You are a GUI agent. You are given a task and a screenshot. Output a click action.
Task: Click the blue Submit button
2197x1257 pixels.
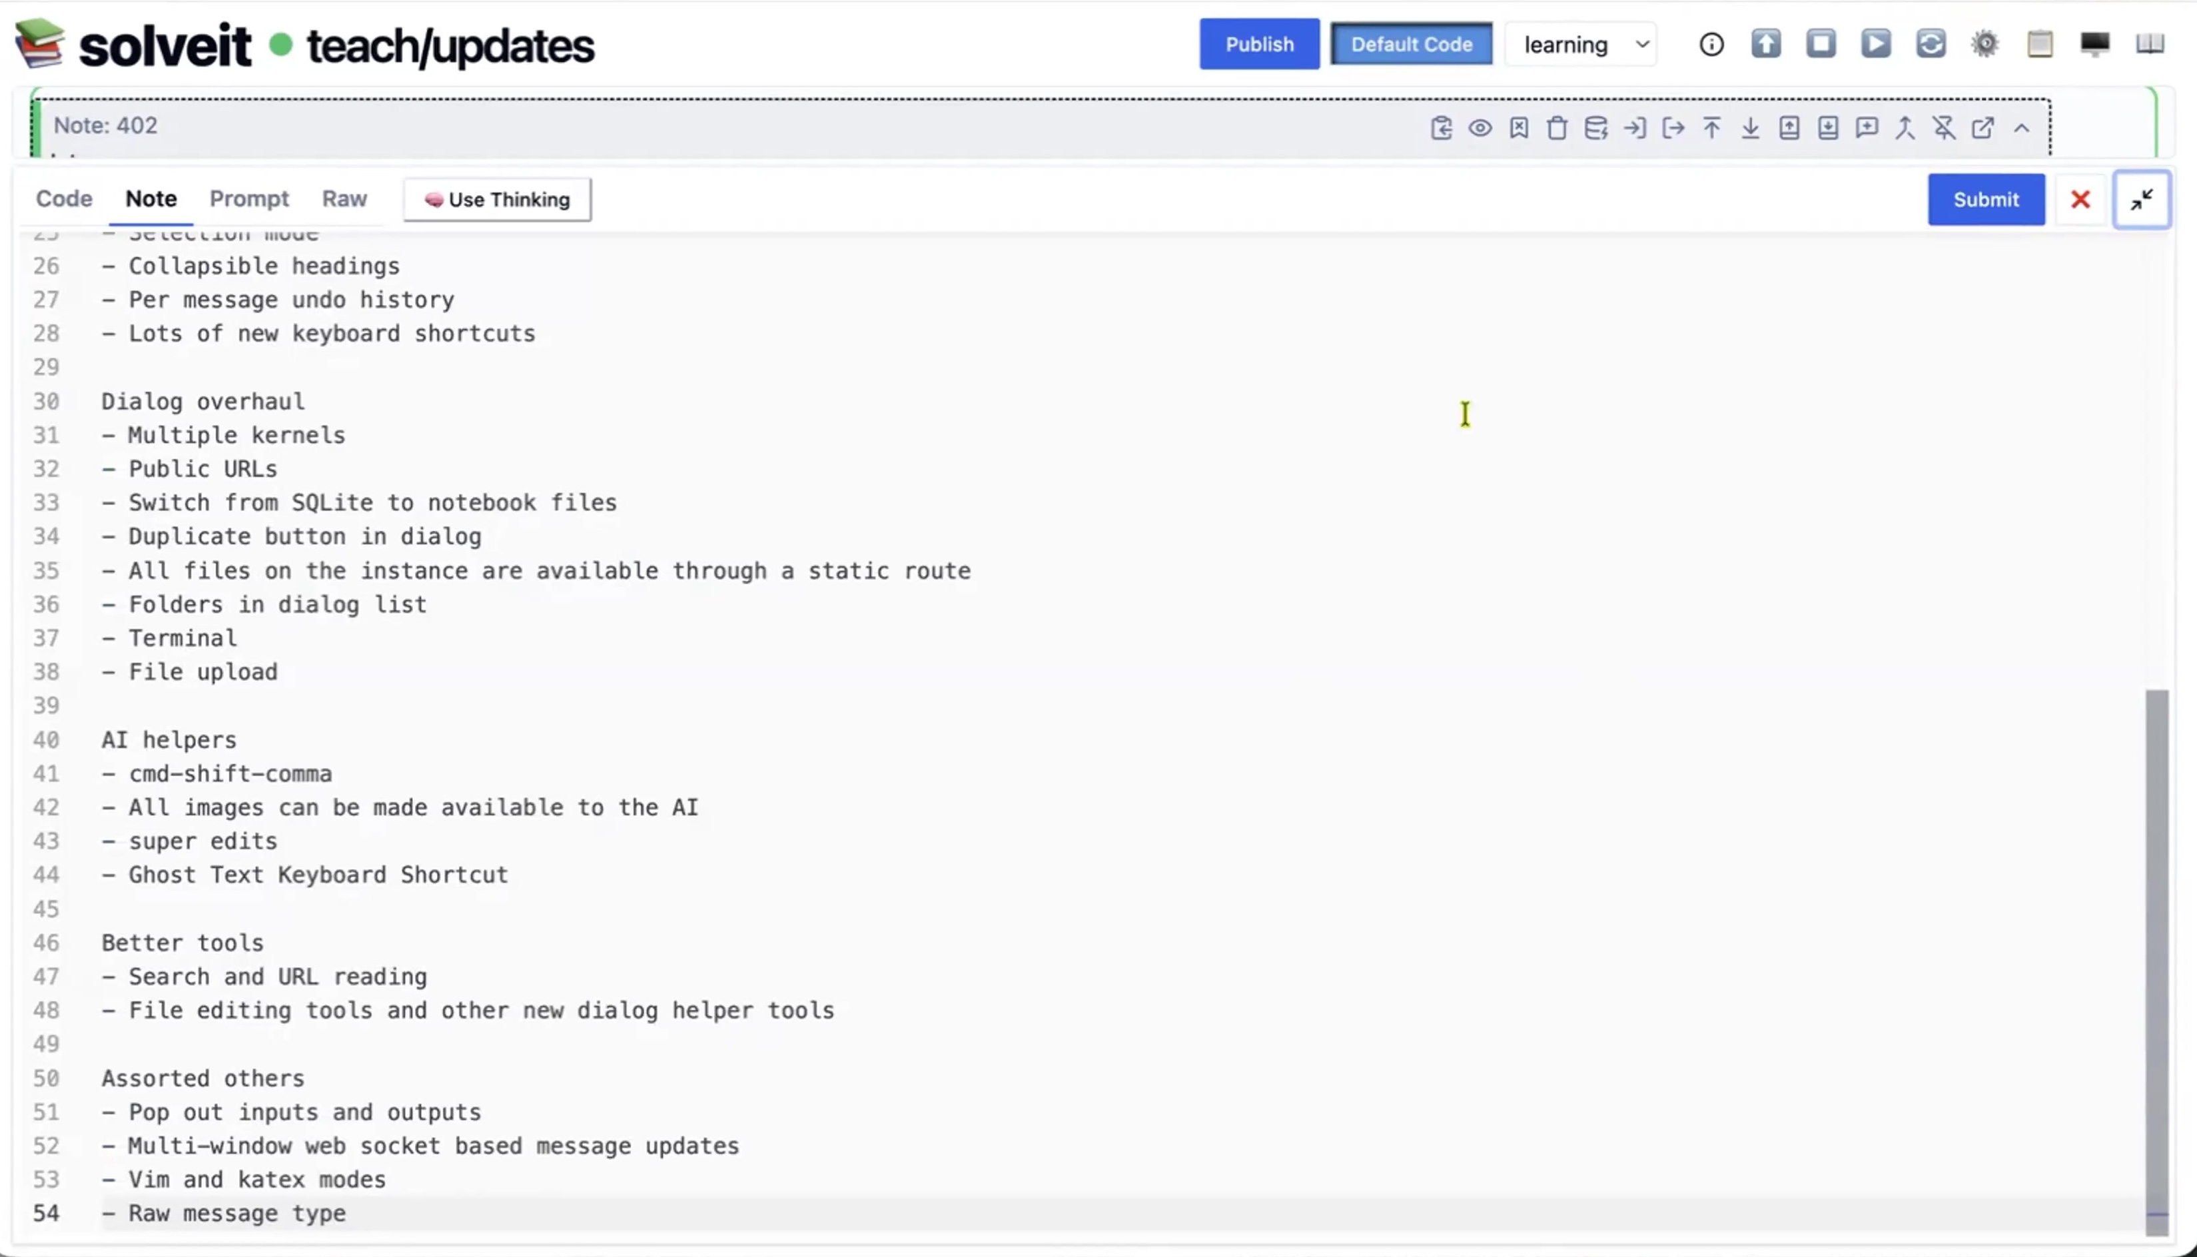[1986, 199]
